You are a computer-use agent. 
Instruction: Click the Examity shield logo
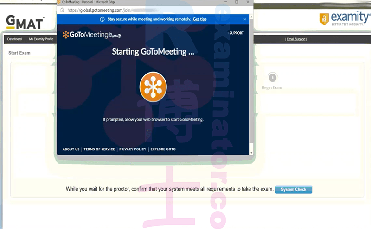[324, 19]
